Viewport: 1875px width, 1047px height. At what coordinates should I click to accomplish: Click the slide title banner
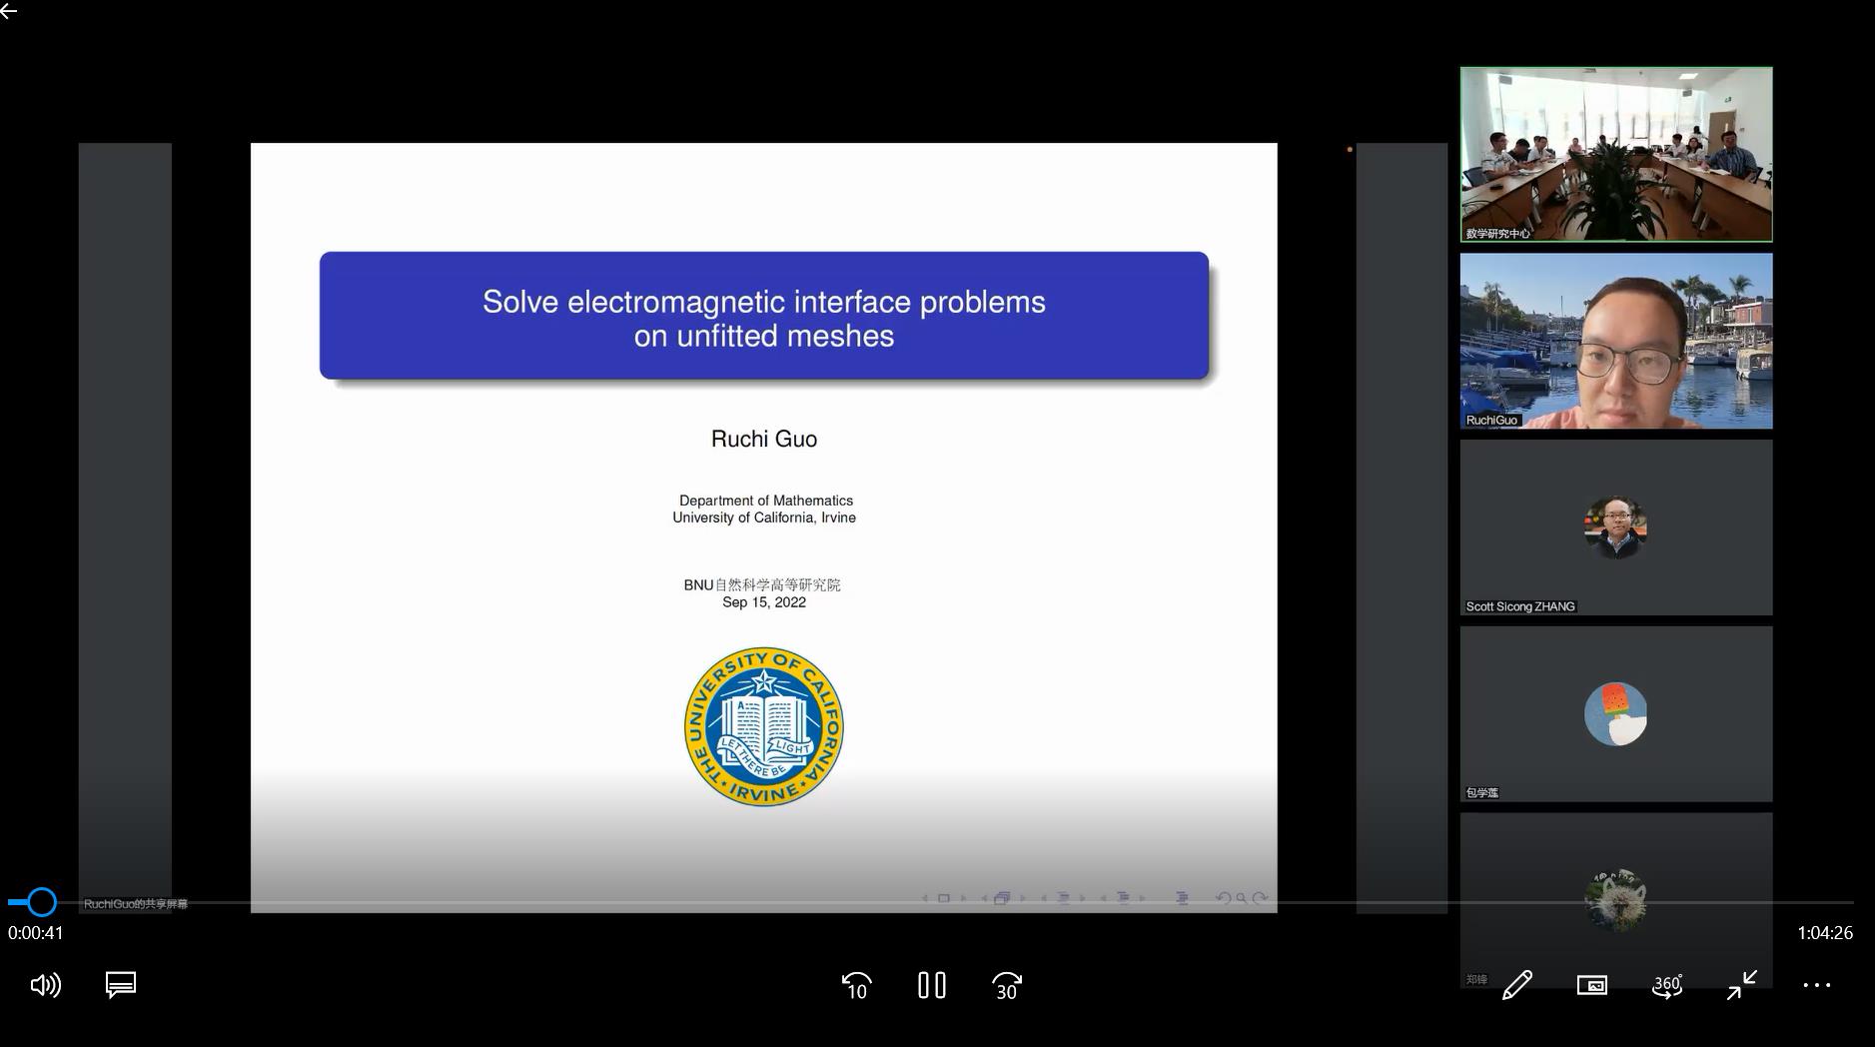point(763,317)
